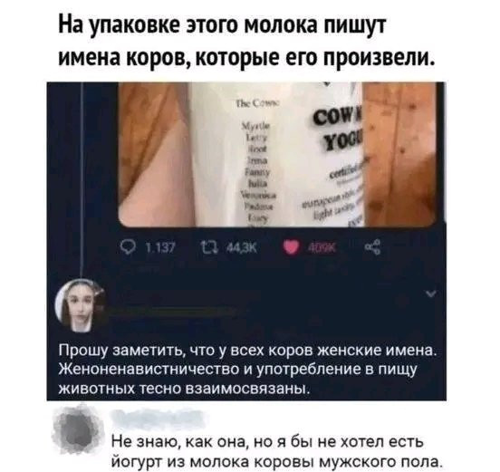Expand the tweet options chevron
Viewport: 500px width, 472px height.
[x=431, y=294]
